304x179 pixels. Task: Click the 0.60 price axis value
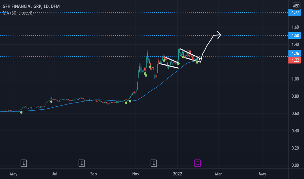tap(295, 113)
